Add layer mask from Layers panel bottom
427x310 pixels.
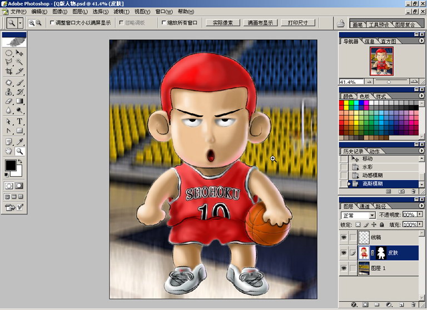point(365,304)
